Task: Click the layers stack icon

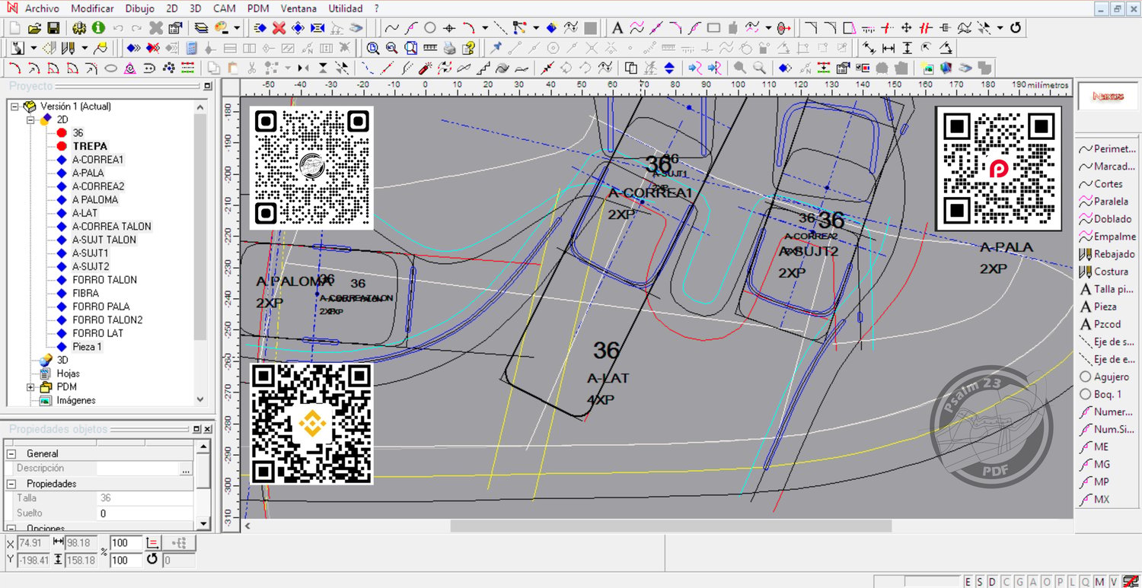Action: click(201, 28)
